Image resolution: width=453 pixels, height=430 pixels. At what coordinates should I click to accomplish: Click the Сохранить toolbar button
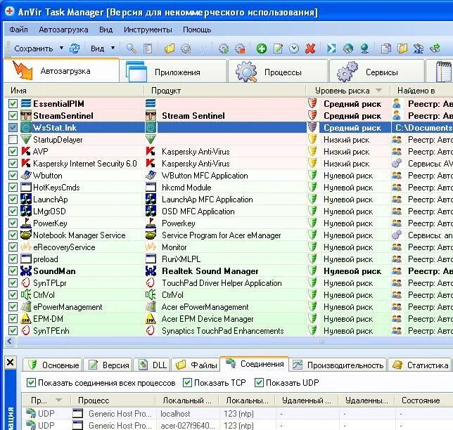[x=34, y=48]
